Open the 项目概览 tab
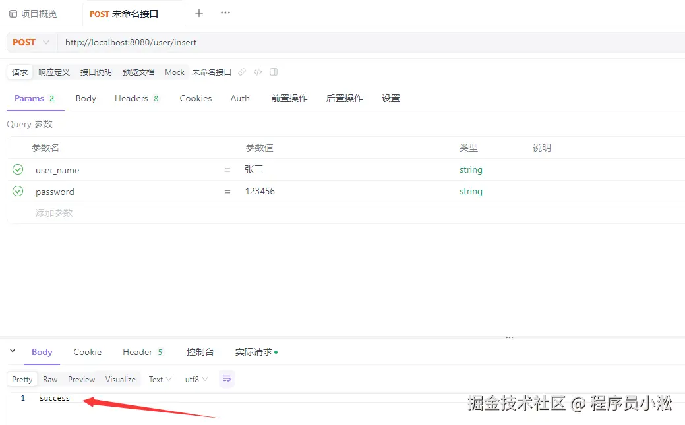 click(34, 14)
